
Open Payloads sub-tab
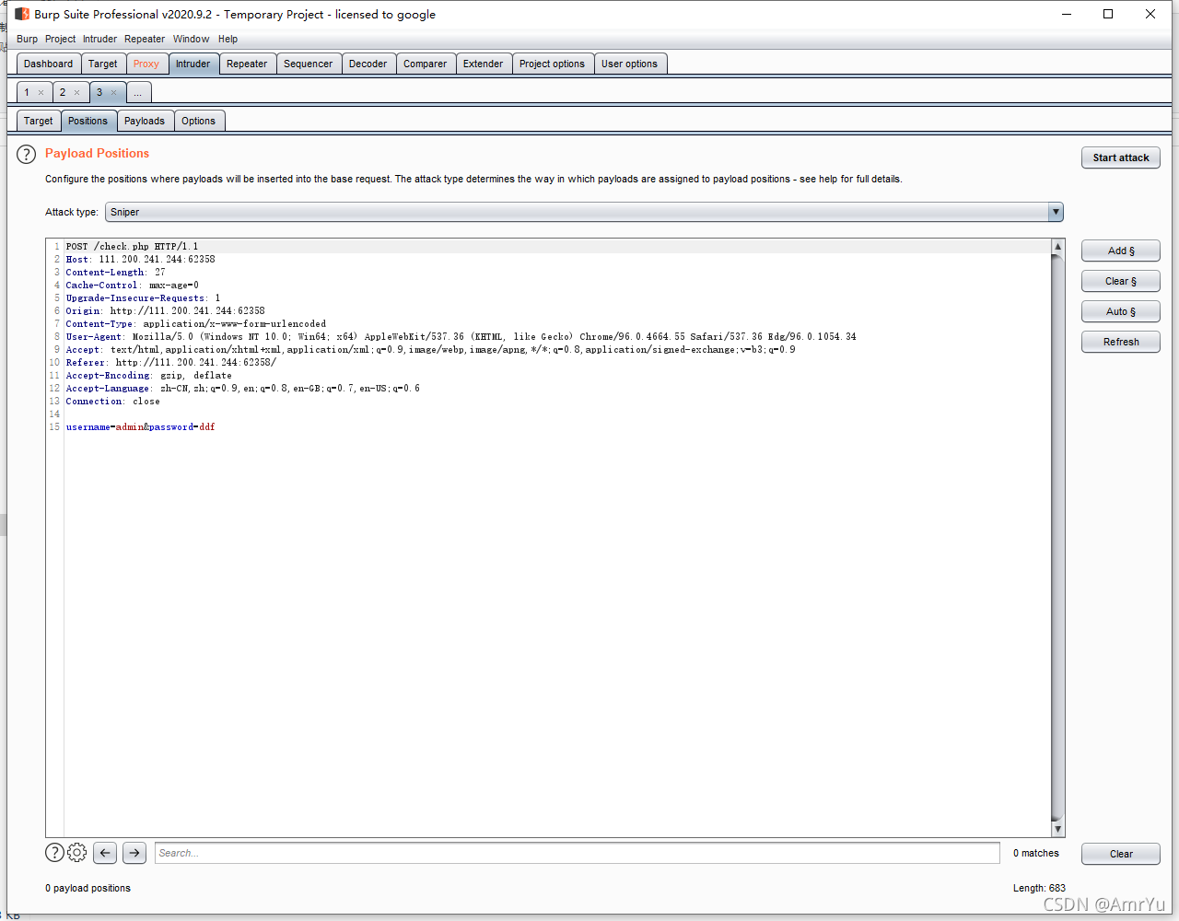(x=145, y=121)
